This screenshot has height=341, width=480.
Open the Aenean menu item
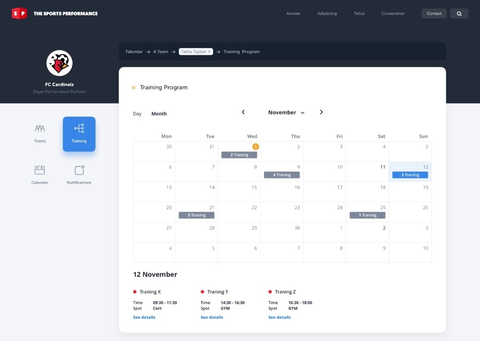click(293, 13)
